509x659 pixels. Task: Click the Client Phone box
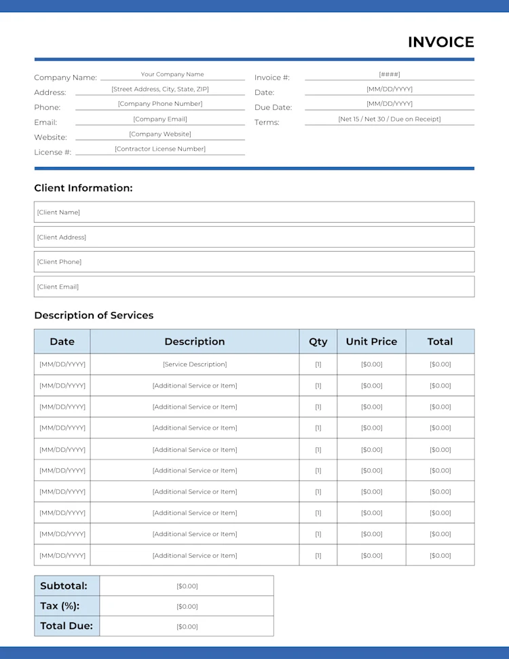pos(254,262)
